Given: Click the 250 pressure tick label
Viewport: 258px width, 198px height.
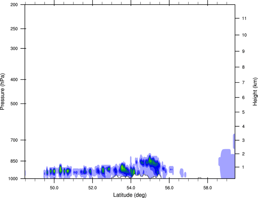Looking at the screenshot, I should 14,29.
